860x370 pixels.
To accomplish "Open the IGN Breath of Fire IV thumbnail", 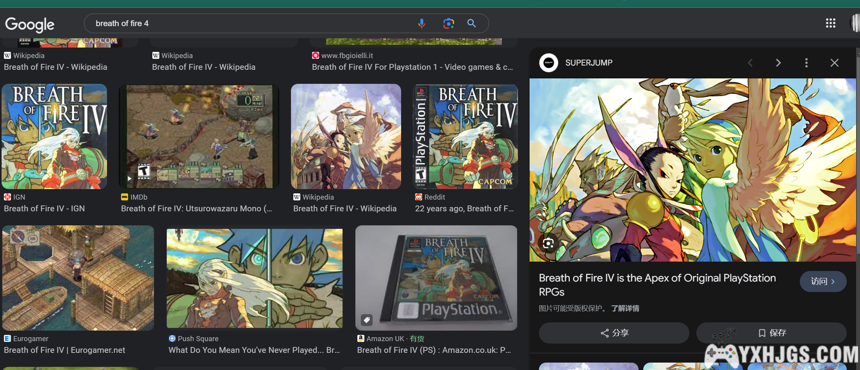I will pyautogui.click(x=54, y=136).
